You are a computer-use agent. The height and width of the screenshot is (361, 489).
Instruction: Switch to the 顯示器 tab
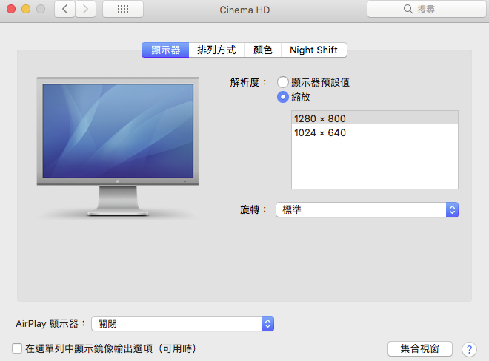click(x=165, y=50)
